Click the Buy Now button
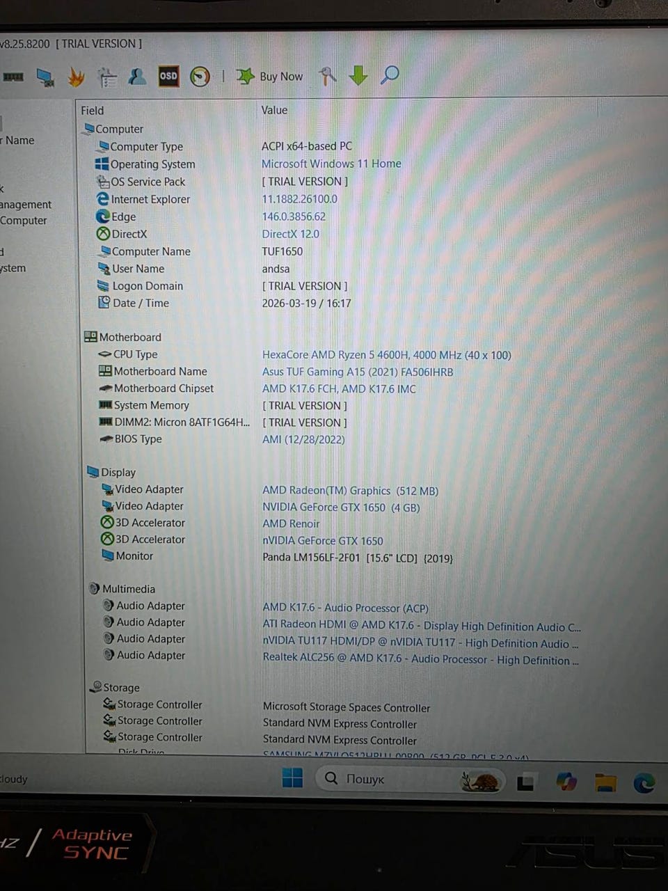 tap(269, 77)
